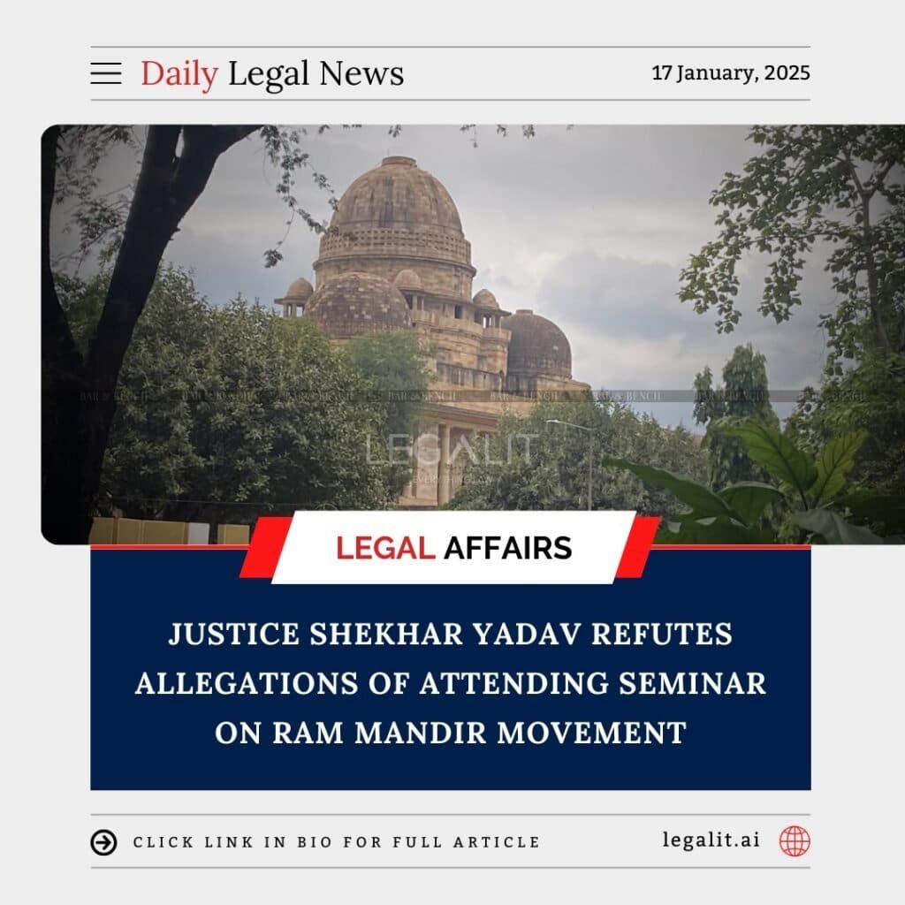
Task: Click the courthouse dome photo
Action: click(x=473, y=335)
